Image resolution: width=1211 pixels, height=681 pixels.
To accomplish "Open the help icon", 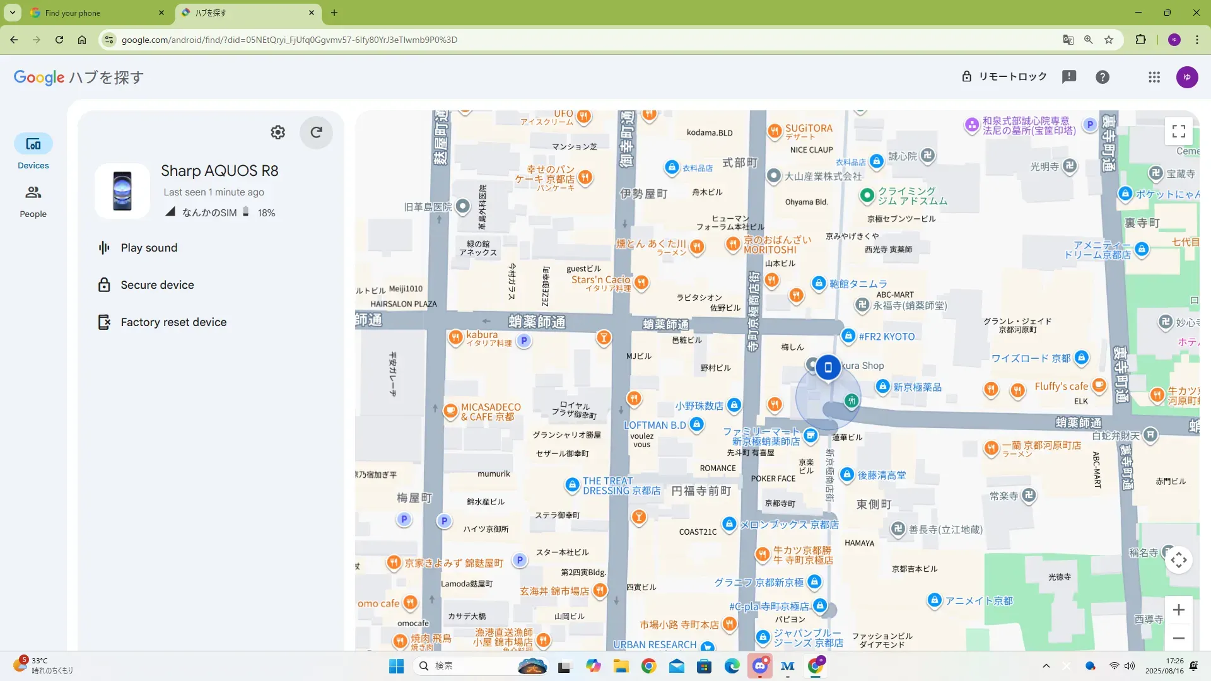I will (x=1102, y=77).
